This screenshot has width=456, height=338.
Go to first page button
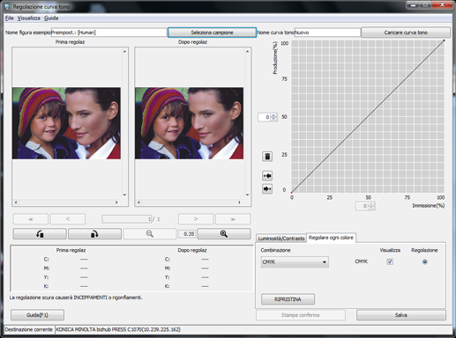pyautogui.click(x=31, y=219)
